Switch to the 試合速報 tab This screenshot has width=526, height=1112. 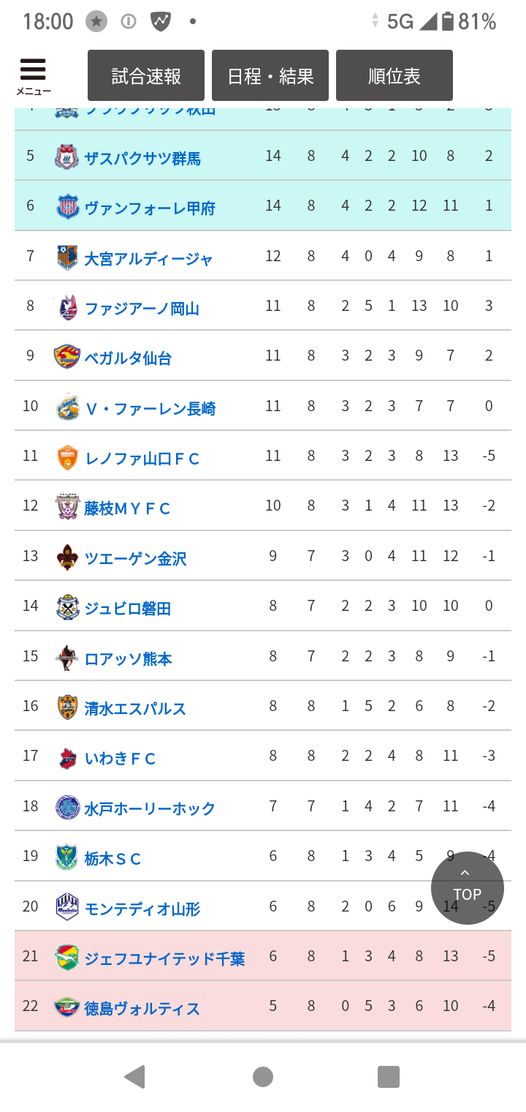tap(146, 75)
